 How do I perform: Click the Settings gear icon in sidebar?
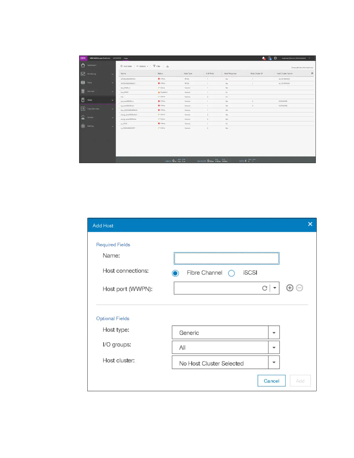83,126
